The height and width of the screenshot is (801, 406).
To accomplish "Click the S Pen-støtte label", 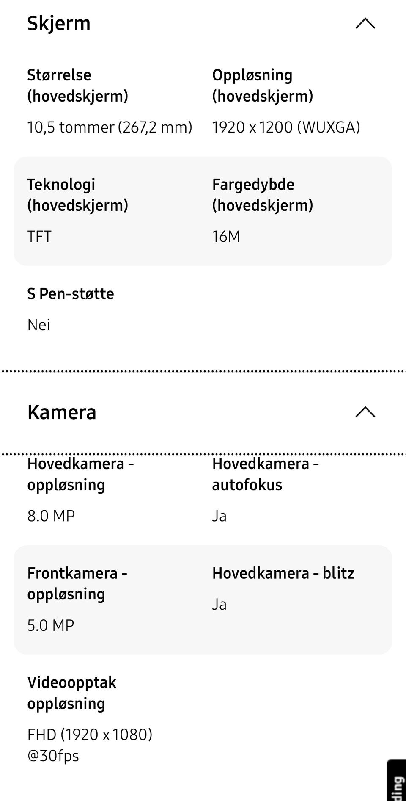I will 71,294.
